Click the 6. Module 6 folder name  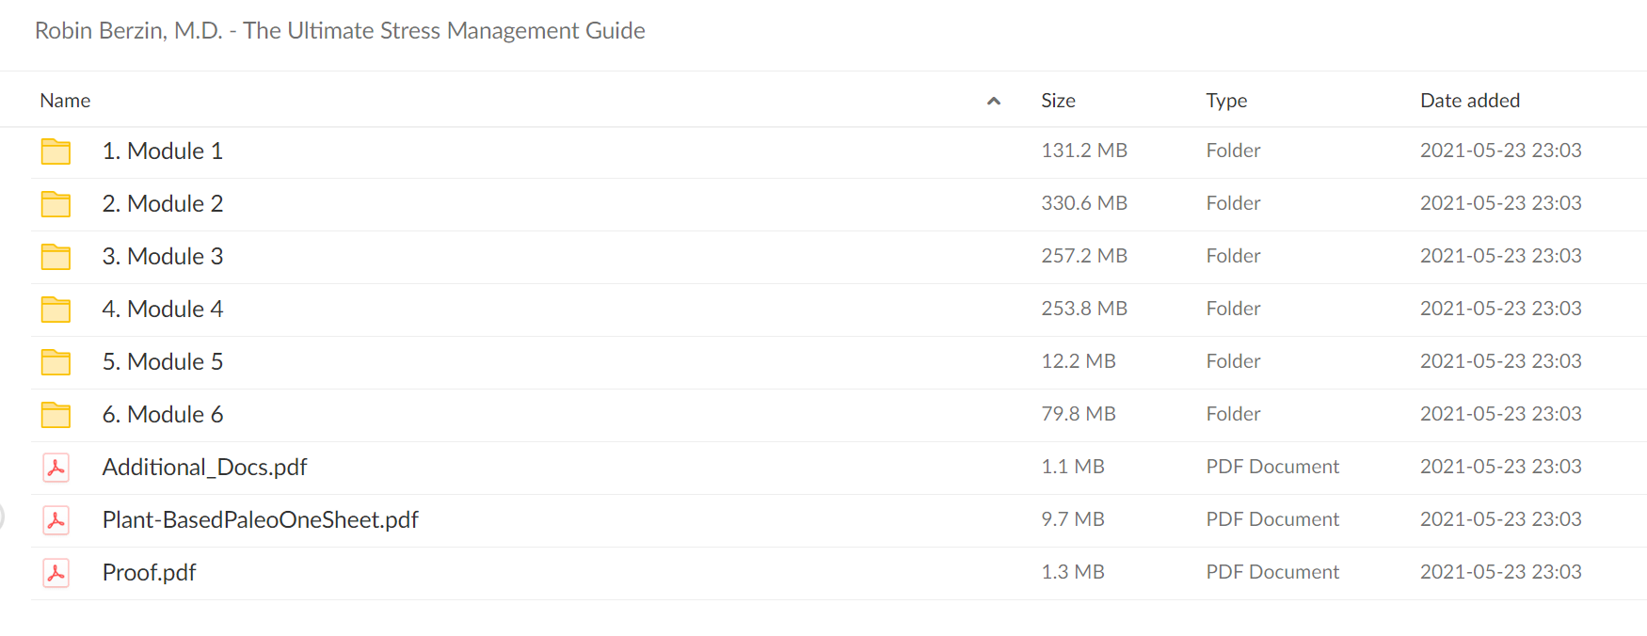pos(163,414)
